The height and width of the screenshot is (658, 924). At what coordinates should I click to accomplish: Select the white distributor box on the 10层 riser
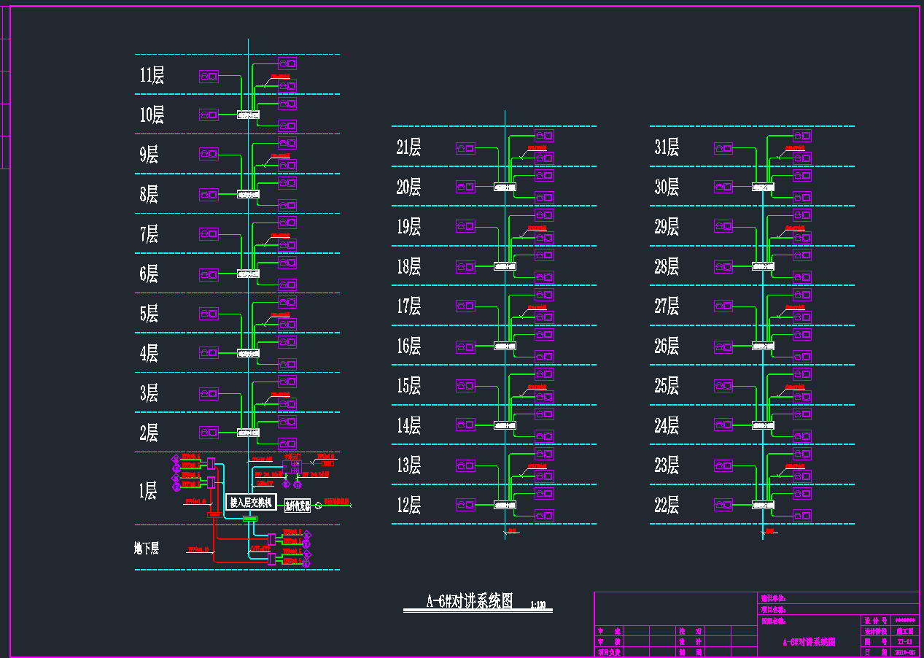248,115
